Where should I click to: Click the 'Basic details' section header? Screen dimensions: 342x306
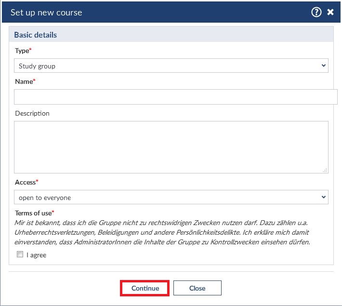36,35
